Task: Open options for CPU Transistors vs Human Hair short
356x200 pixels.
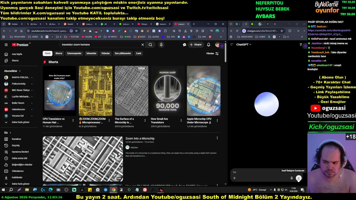Action: coord(73,121)
